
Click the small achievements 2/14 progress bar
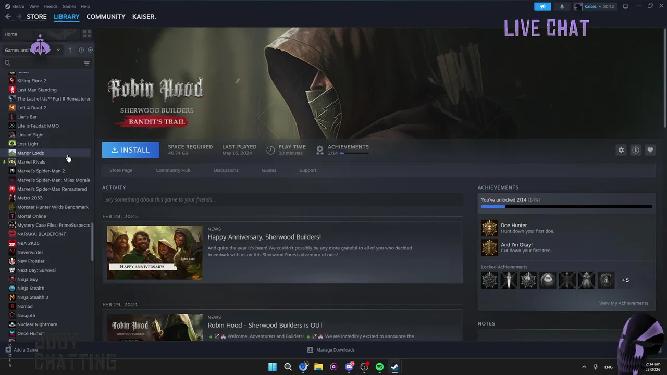[355, 153]
